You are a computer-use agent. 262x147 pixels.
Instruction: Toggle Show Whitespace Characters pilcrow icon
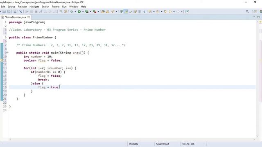(145, 11)
